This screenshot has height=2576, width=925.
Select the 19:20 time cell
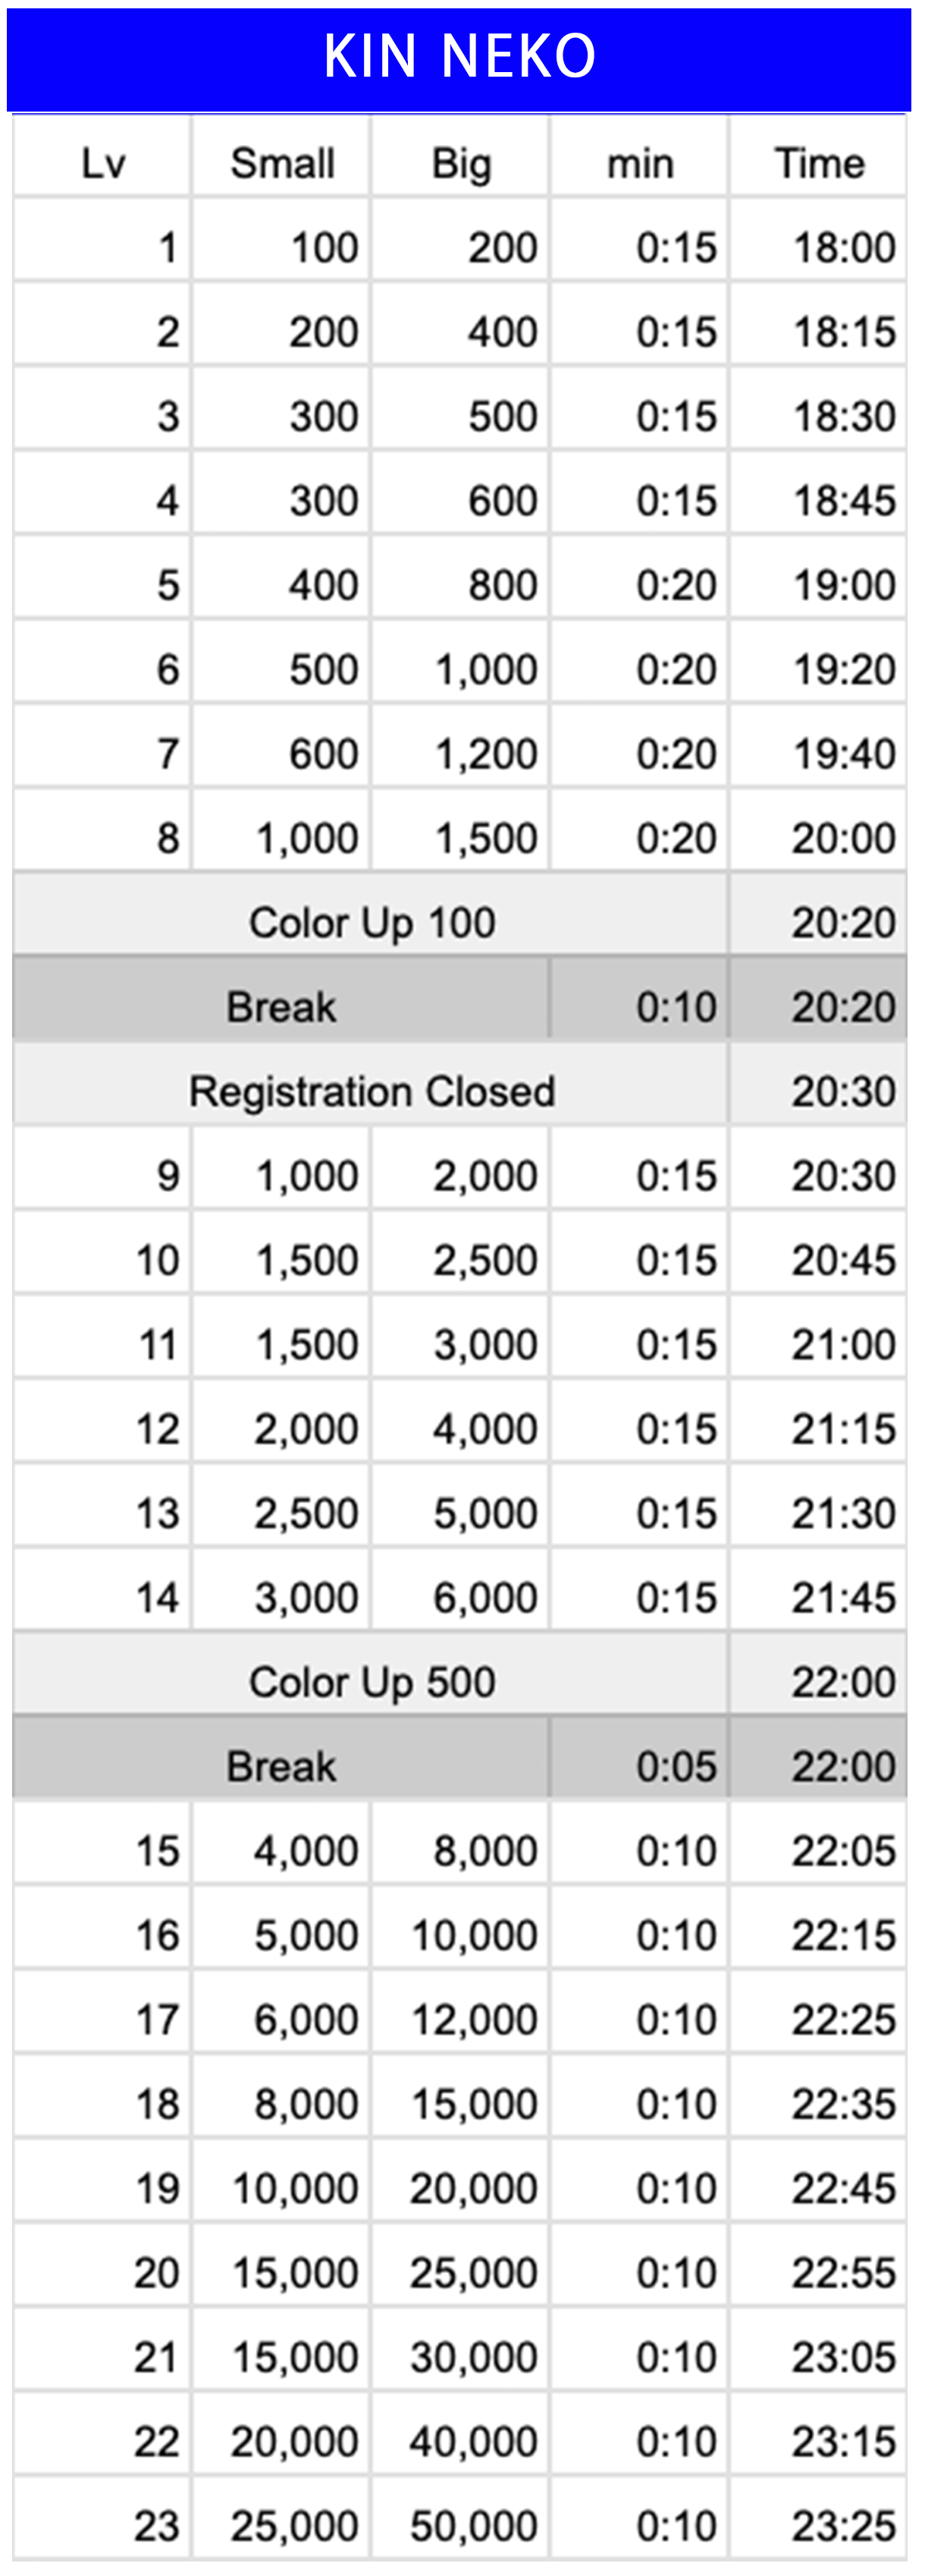[x=843, y=670]
